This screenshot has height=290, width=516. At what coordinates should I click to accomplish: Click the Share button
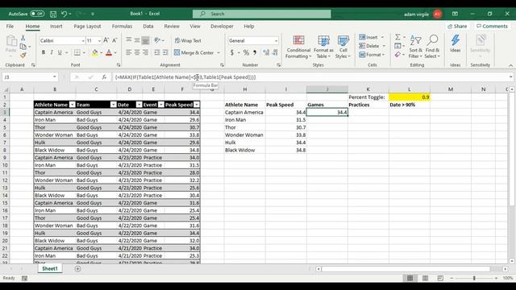(457, 27)
